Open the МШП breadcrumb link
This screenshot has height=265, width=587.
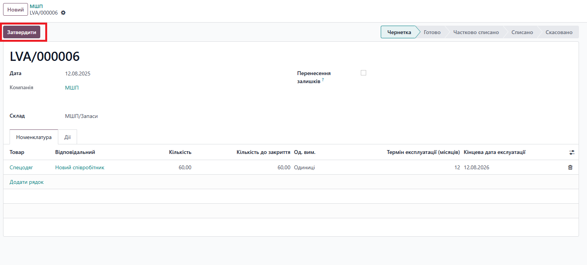36,6
